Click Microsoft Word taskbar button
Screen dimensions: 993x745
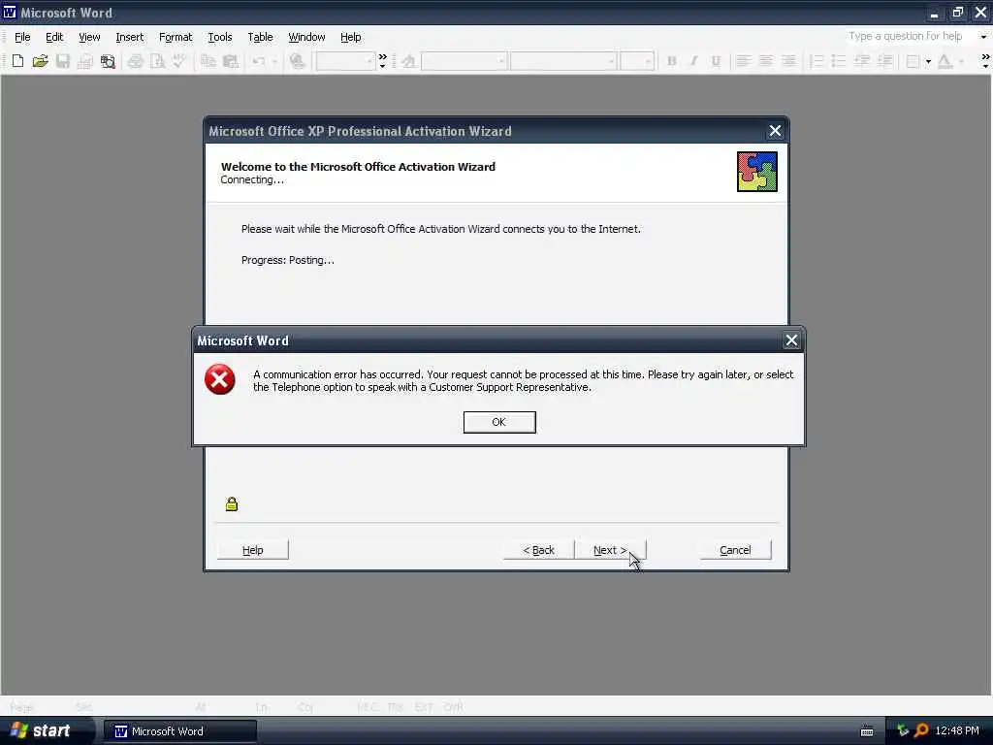pyautogui.click(x=179, y=731)
